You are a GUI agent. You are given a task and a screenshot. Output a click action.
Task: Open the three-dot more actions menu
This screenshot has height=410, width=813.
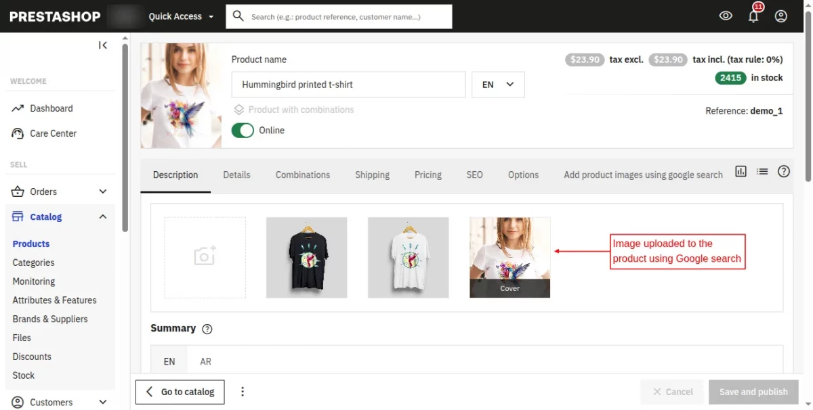click(x=243, y=392)
